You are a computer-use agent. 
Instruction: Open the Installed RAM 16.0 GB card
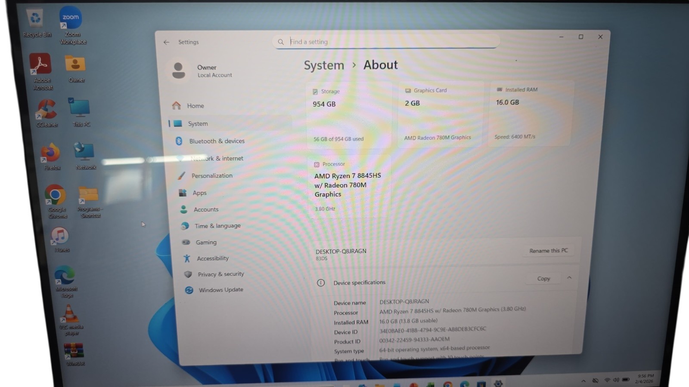531,113
